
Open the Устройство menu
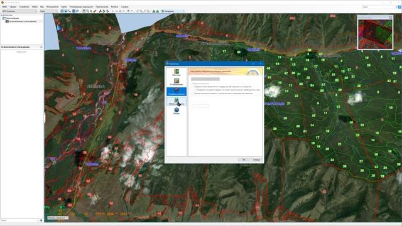point(24,7)
